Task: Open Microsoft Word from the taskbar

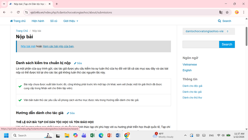Action: click(x=118, y=135)
